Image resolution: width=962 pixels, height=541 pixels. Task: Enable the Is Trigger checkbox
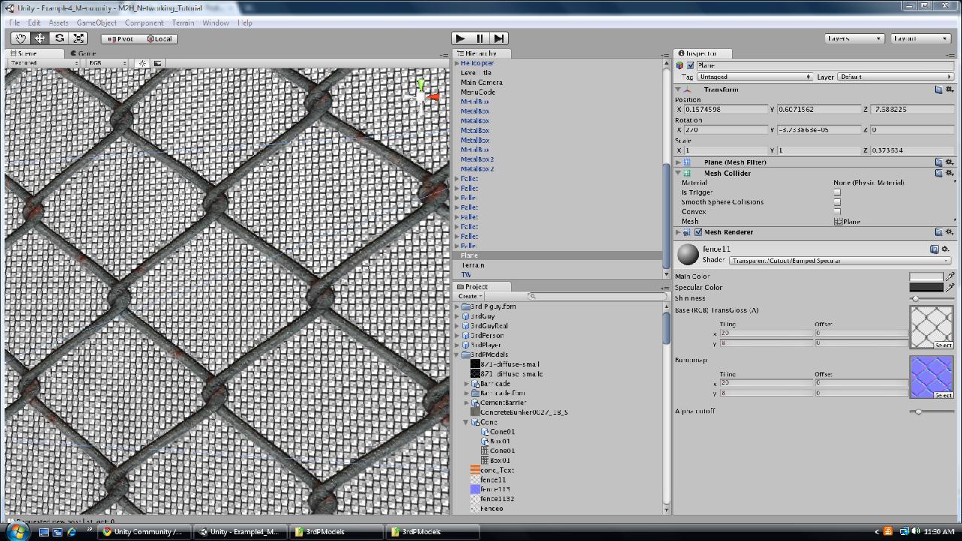837,192
